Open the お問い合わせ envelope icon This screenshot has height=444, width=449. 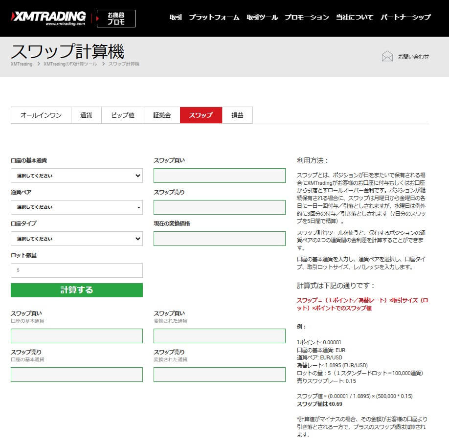click(x=388, y=56)
